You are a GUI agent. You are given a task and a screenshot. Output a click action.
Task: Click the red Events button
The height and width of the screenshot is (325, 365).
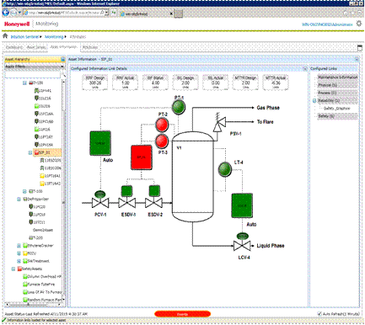pyautogui.click(x=182, y=314)
